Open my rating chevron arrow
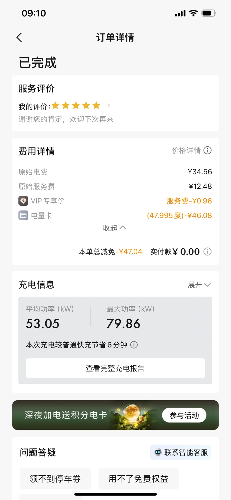 click(109, 106)
